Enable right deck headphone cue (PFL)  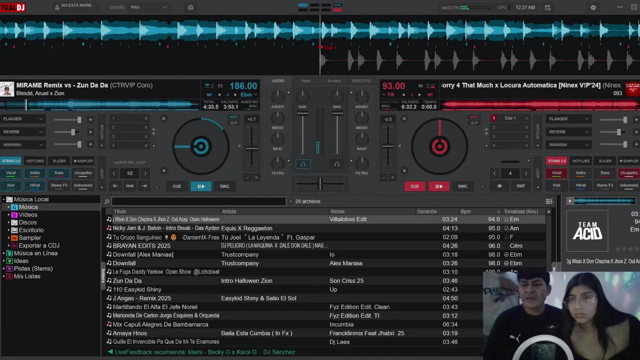337,164
